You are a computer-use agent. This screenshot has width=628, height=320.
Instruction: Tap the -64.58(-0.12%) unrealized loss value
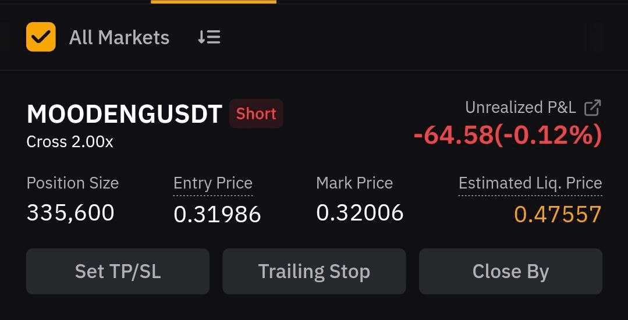[x=508, y=136]
